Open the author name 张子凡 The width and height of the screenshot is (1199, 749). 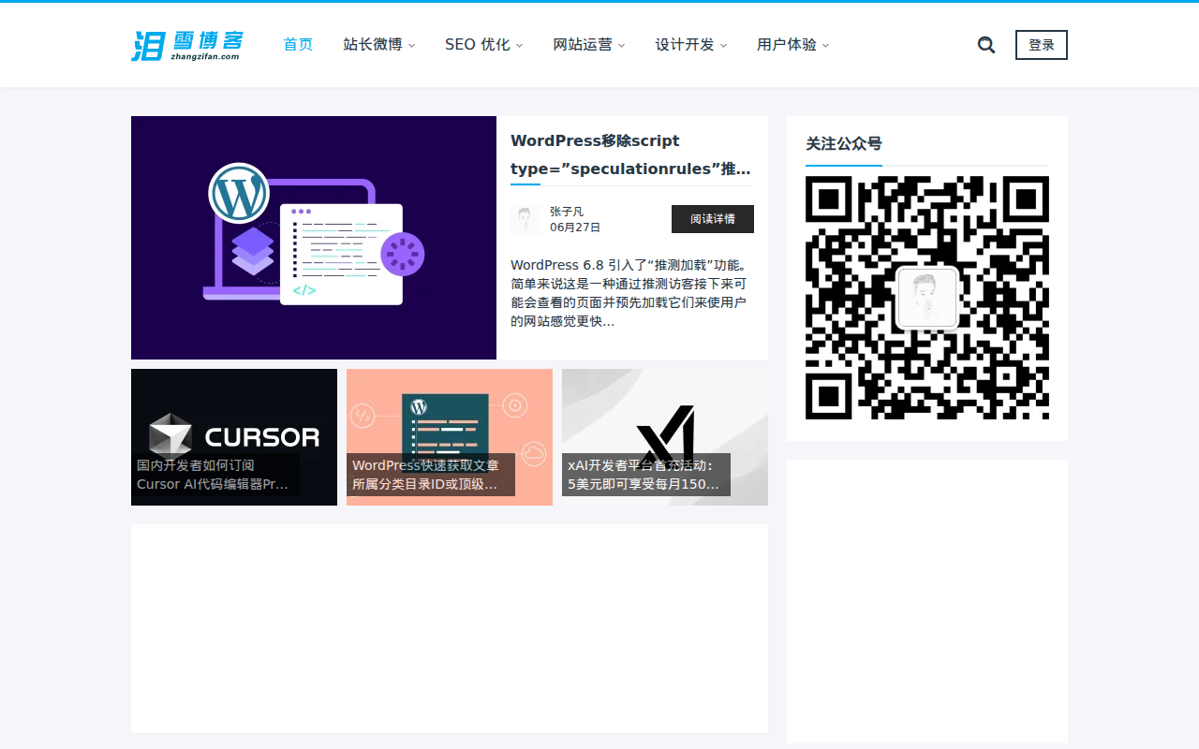(x=567, y=212)
